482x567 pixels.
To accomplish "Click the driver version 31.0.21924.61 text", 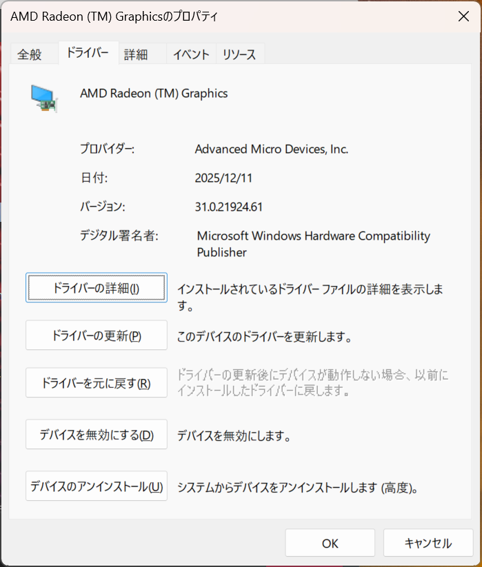I will 229,207.
